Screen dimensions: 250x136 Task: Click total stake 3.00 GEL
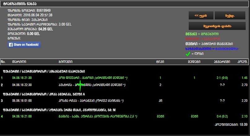(x=65, y=24)
